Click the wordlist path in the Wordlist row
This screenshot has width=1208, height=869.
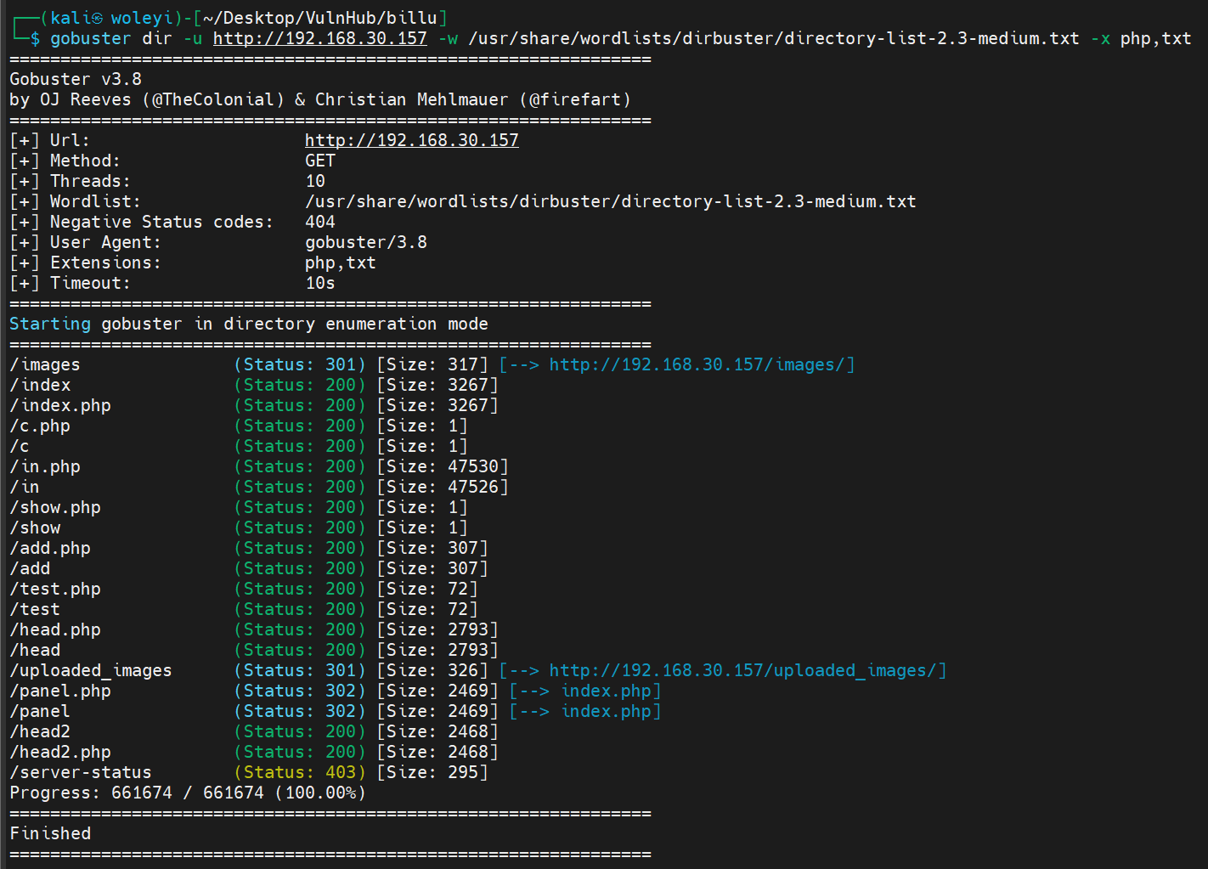610,201
